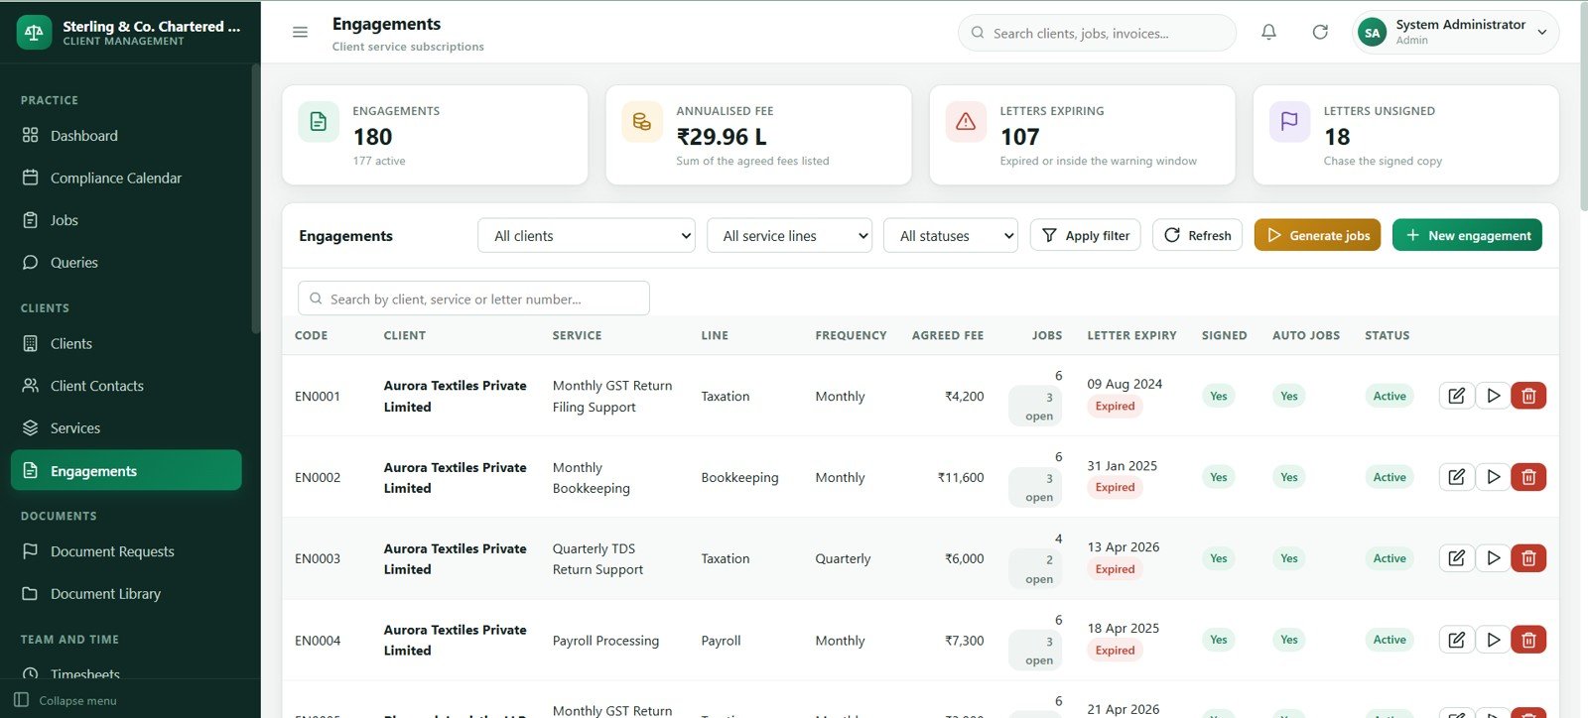Go to Jobs in the sidebar

point(126,220)
